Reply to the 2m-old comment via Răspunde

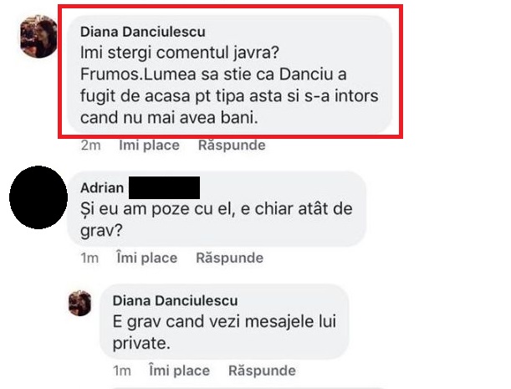coord(232,145)
